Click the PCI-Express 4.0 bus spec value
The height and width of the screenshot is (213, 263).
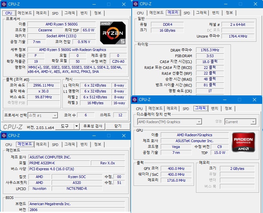coord(77,169)
